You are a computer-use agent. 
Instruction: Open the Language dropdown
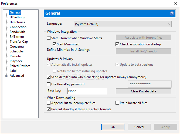[123, 24]
